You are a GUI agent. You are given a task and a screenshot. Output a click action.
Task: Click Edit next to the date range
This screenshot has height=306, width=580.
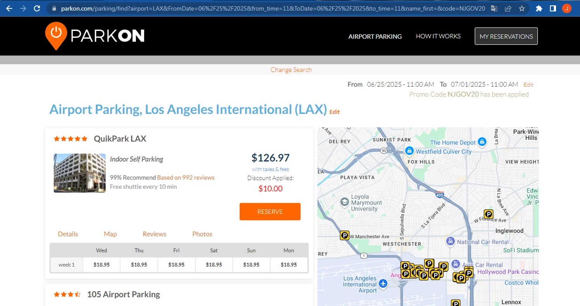[528, 85]
